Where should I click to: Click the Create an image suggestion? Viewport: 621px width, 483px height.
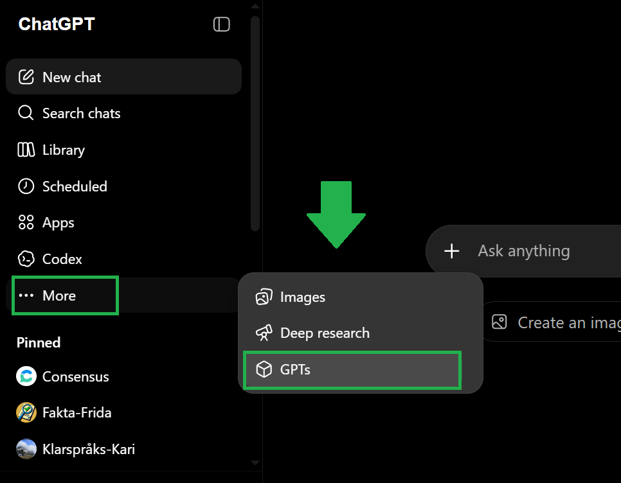[x=552, y=322]
